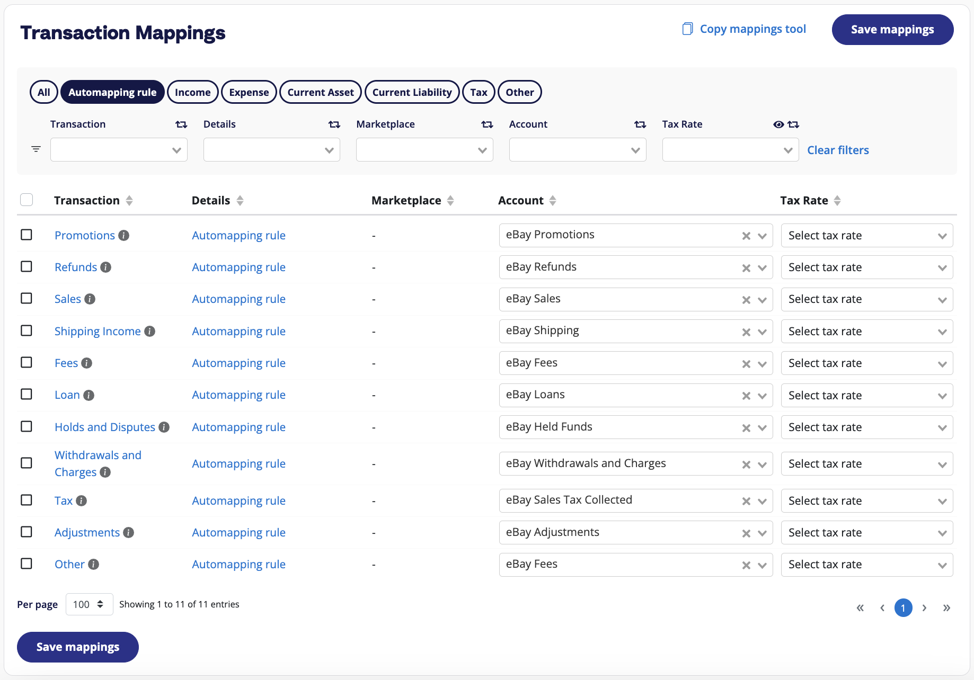
Task: Select the Other filter tab
Action: (520, 92)
